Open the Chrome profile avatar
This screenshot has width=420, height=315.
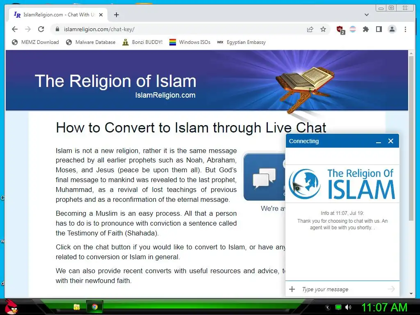392,29
